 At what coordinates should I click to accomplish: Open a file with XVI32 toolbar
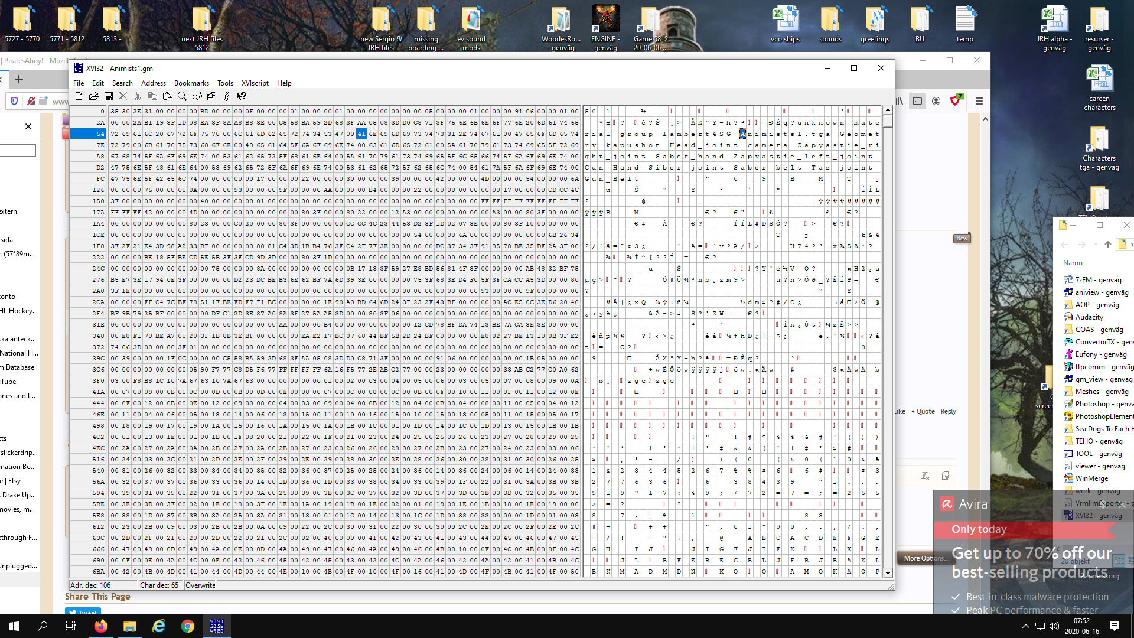tap(93, 96)
